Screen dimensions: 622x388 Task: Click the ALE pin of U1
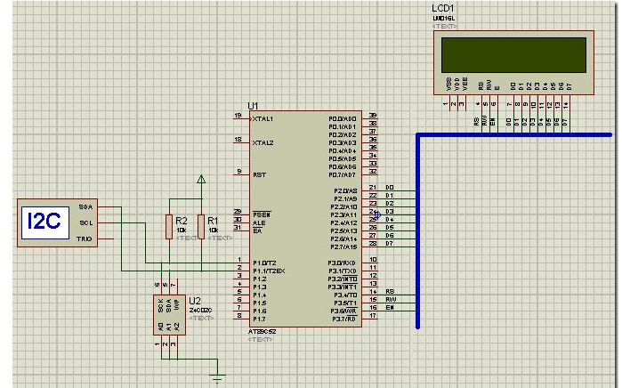coord(259,223)
